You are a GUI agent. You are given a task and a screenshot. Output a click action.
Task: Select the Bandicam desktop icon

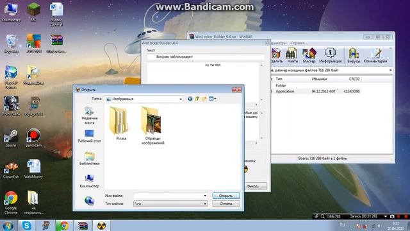pyautogui.click(x=33, y=138)
